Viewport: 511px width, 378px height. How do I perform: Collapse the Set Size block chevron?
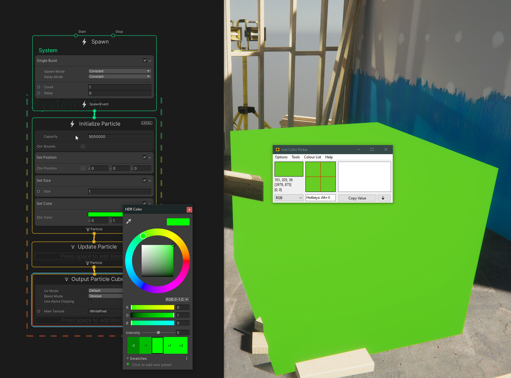click(150, 181)
